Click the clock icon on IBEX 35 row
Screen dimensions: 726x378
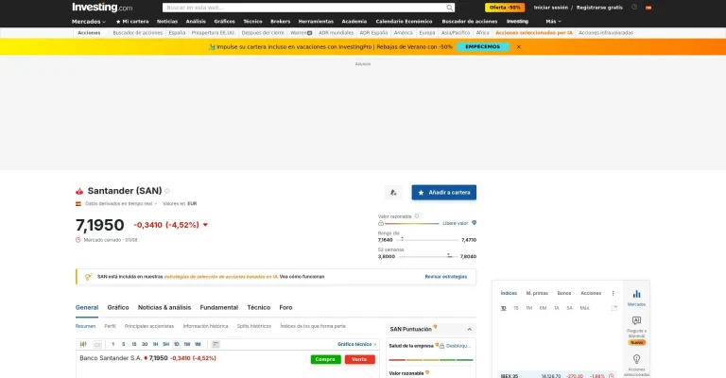[612, 376]
